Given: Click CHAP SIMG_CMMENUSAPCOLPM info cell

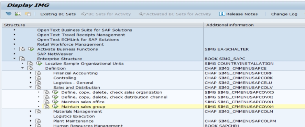Looking at the screenshot, I should tap(240, 121).
